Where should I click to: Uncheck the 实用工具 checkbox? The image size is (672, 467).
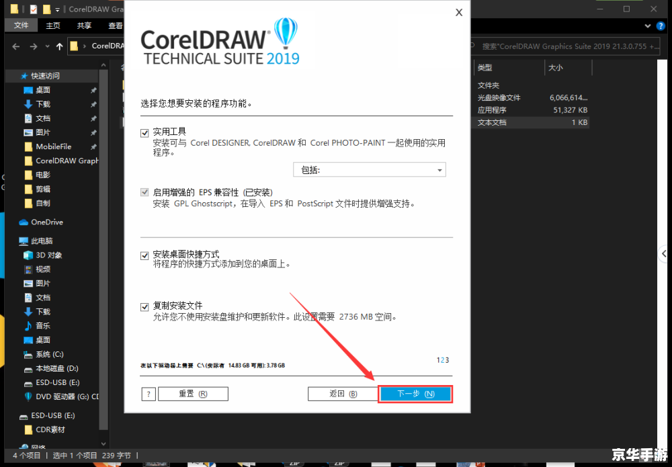(x=144, y=133)
